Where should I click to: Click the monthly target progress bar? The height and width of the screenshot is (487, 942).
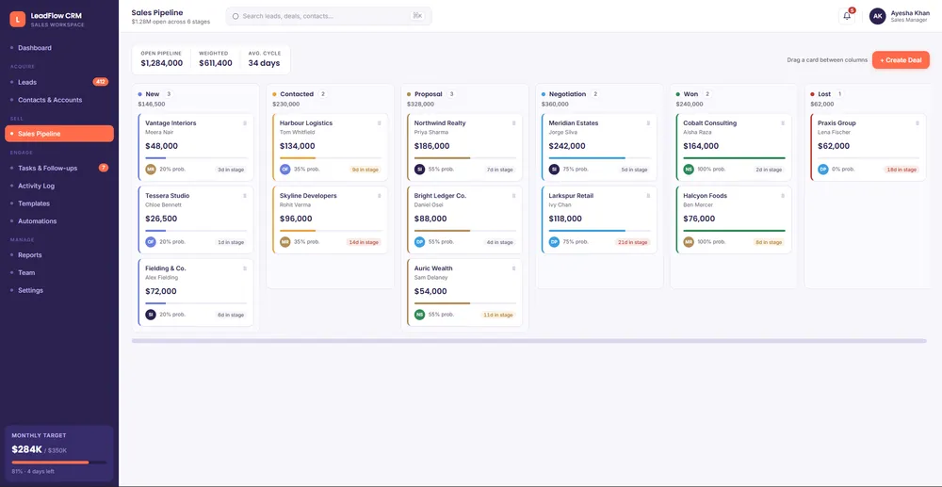[x=58, y=463]
